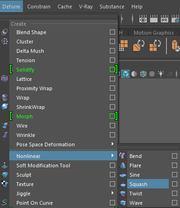Click the Twist deformer icon
The height and width of the screenshot is (208, 180).
click(x=123, y=194)
